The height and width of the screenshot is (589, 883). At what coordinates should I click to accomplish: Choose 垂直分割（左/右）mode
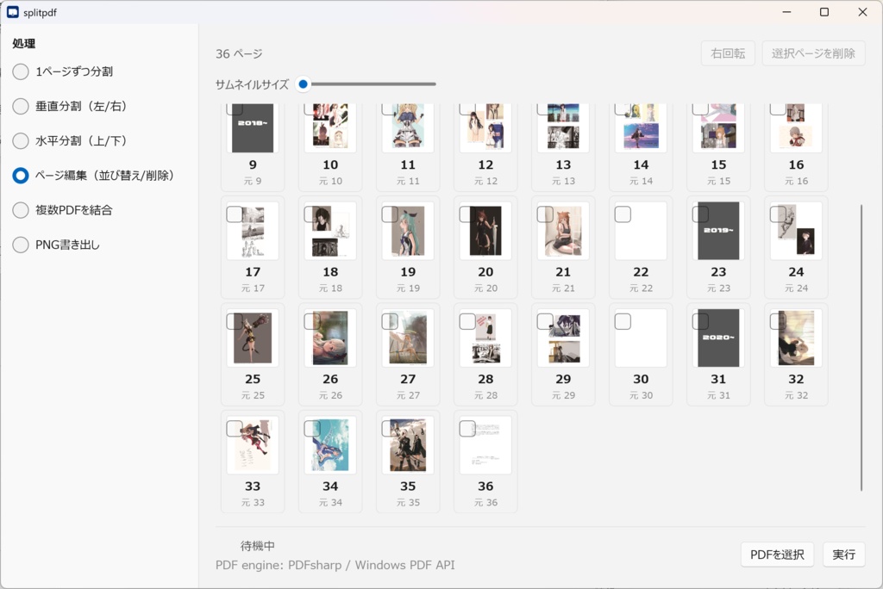click(x=69, y=106)
